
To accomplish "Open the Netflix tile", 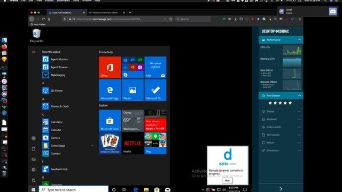I will 133,143.
